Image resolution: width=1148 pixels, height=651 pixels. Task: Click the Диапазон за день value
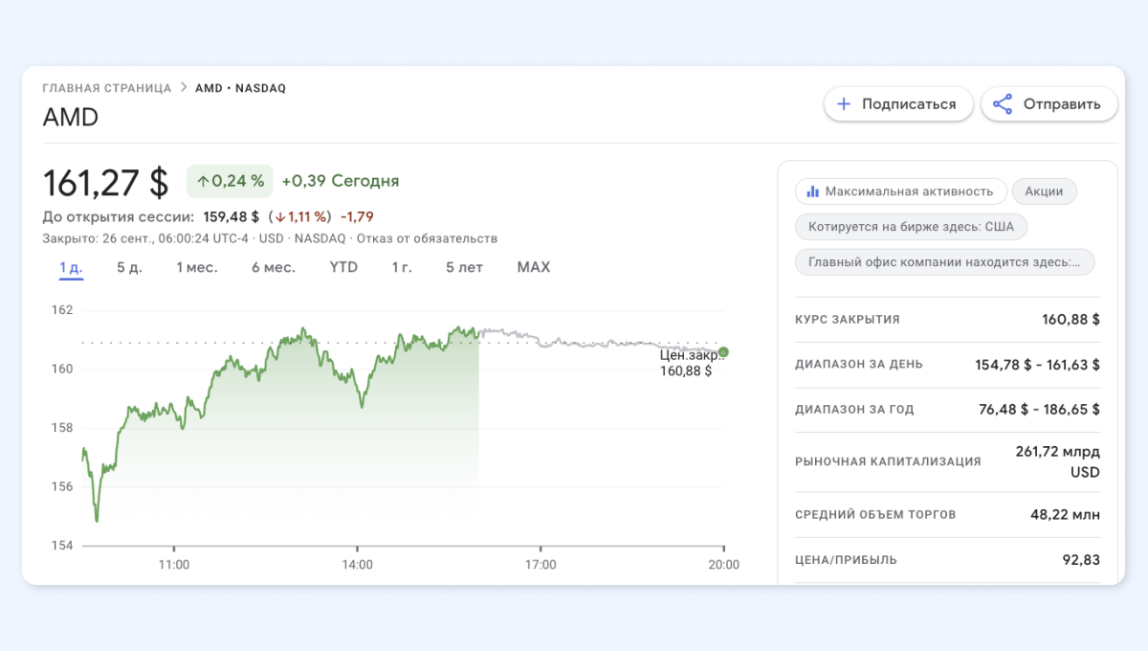pos(1038,365)
